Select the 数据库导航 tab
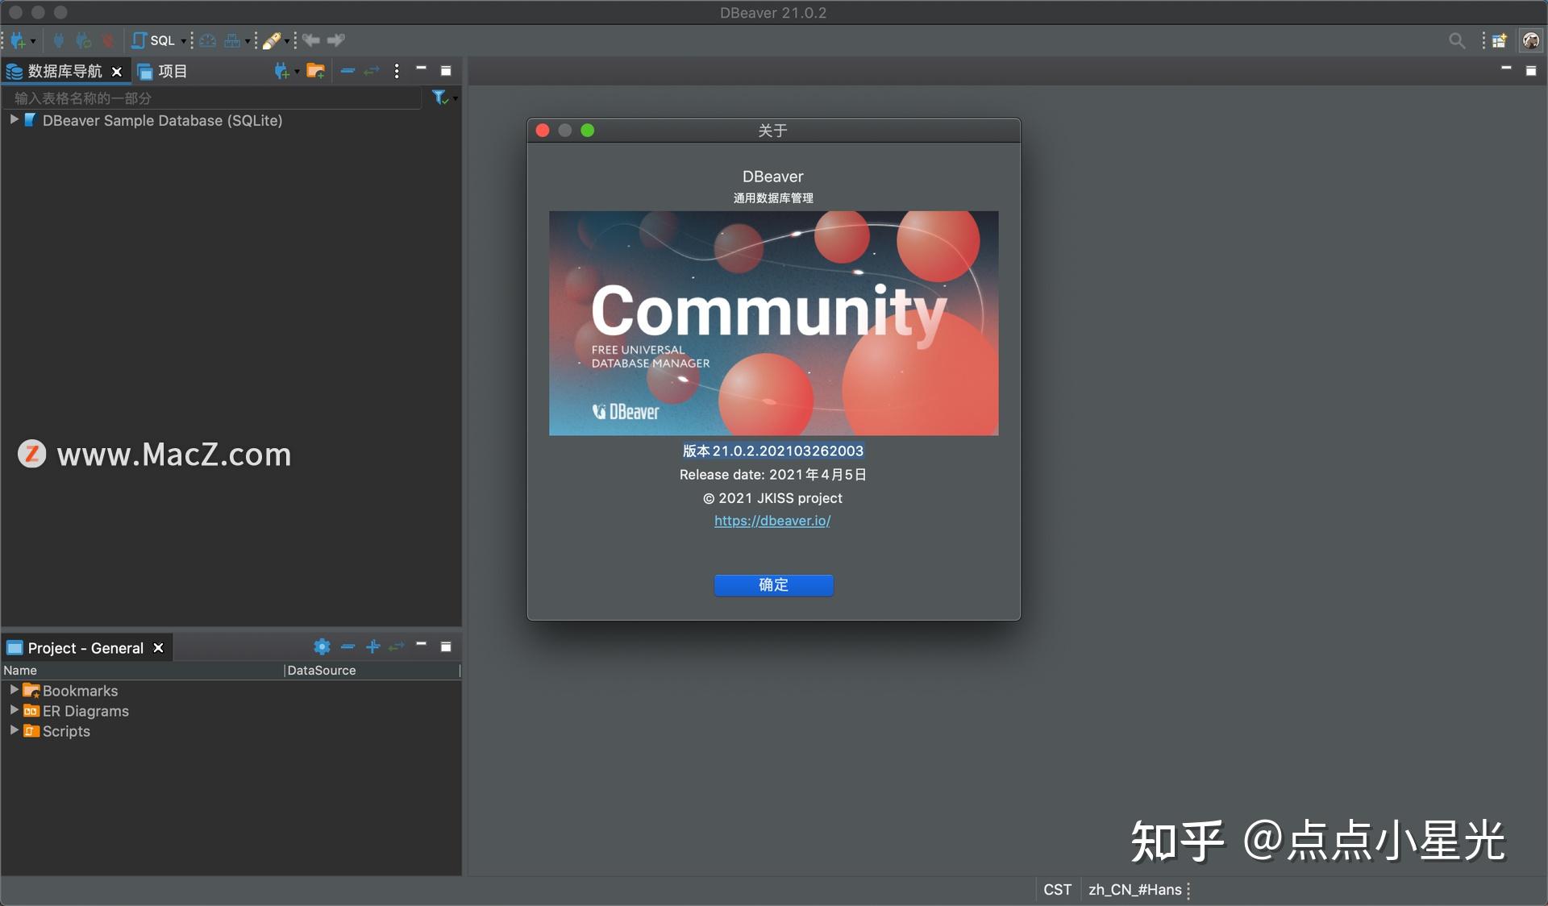 (64, 71)
